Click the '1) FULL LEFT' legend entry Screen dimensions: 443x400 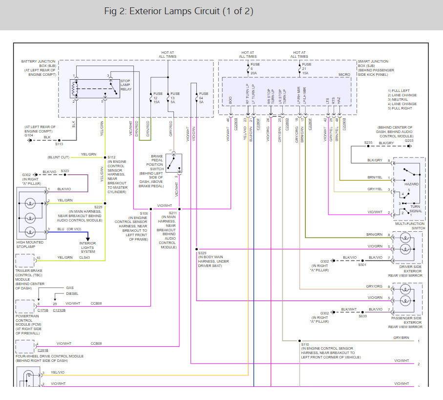(x=399, y=91)
